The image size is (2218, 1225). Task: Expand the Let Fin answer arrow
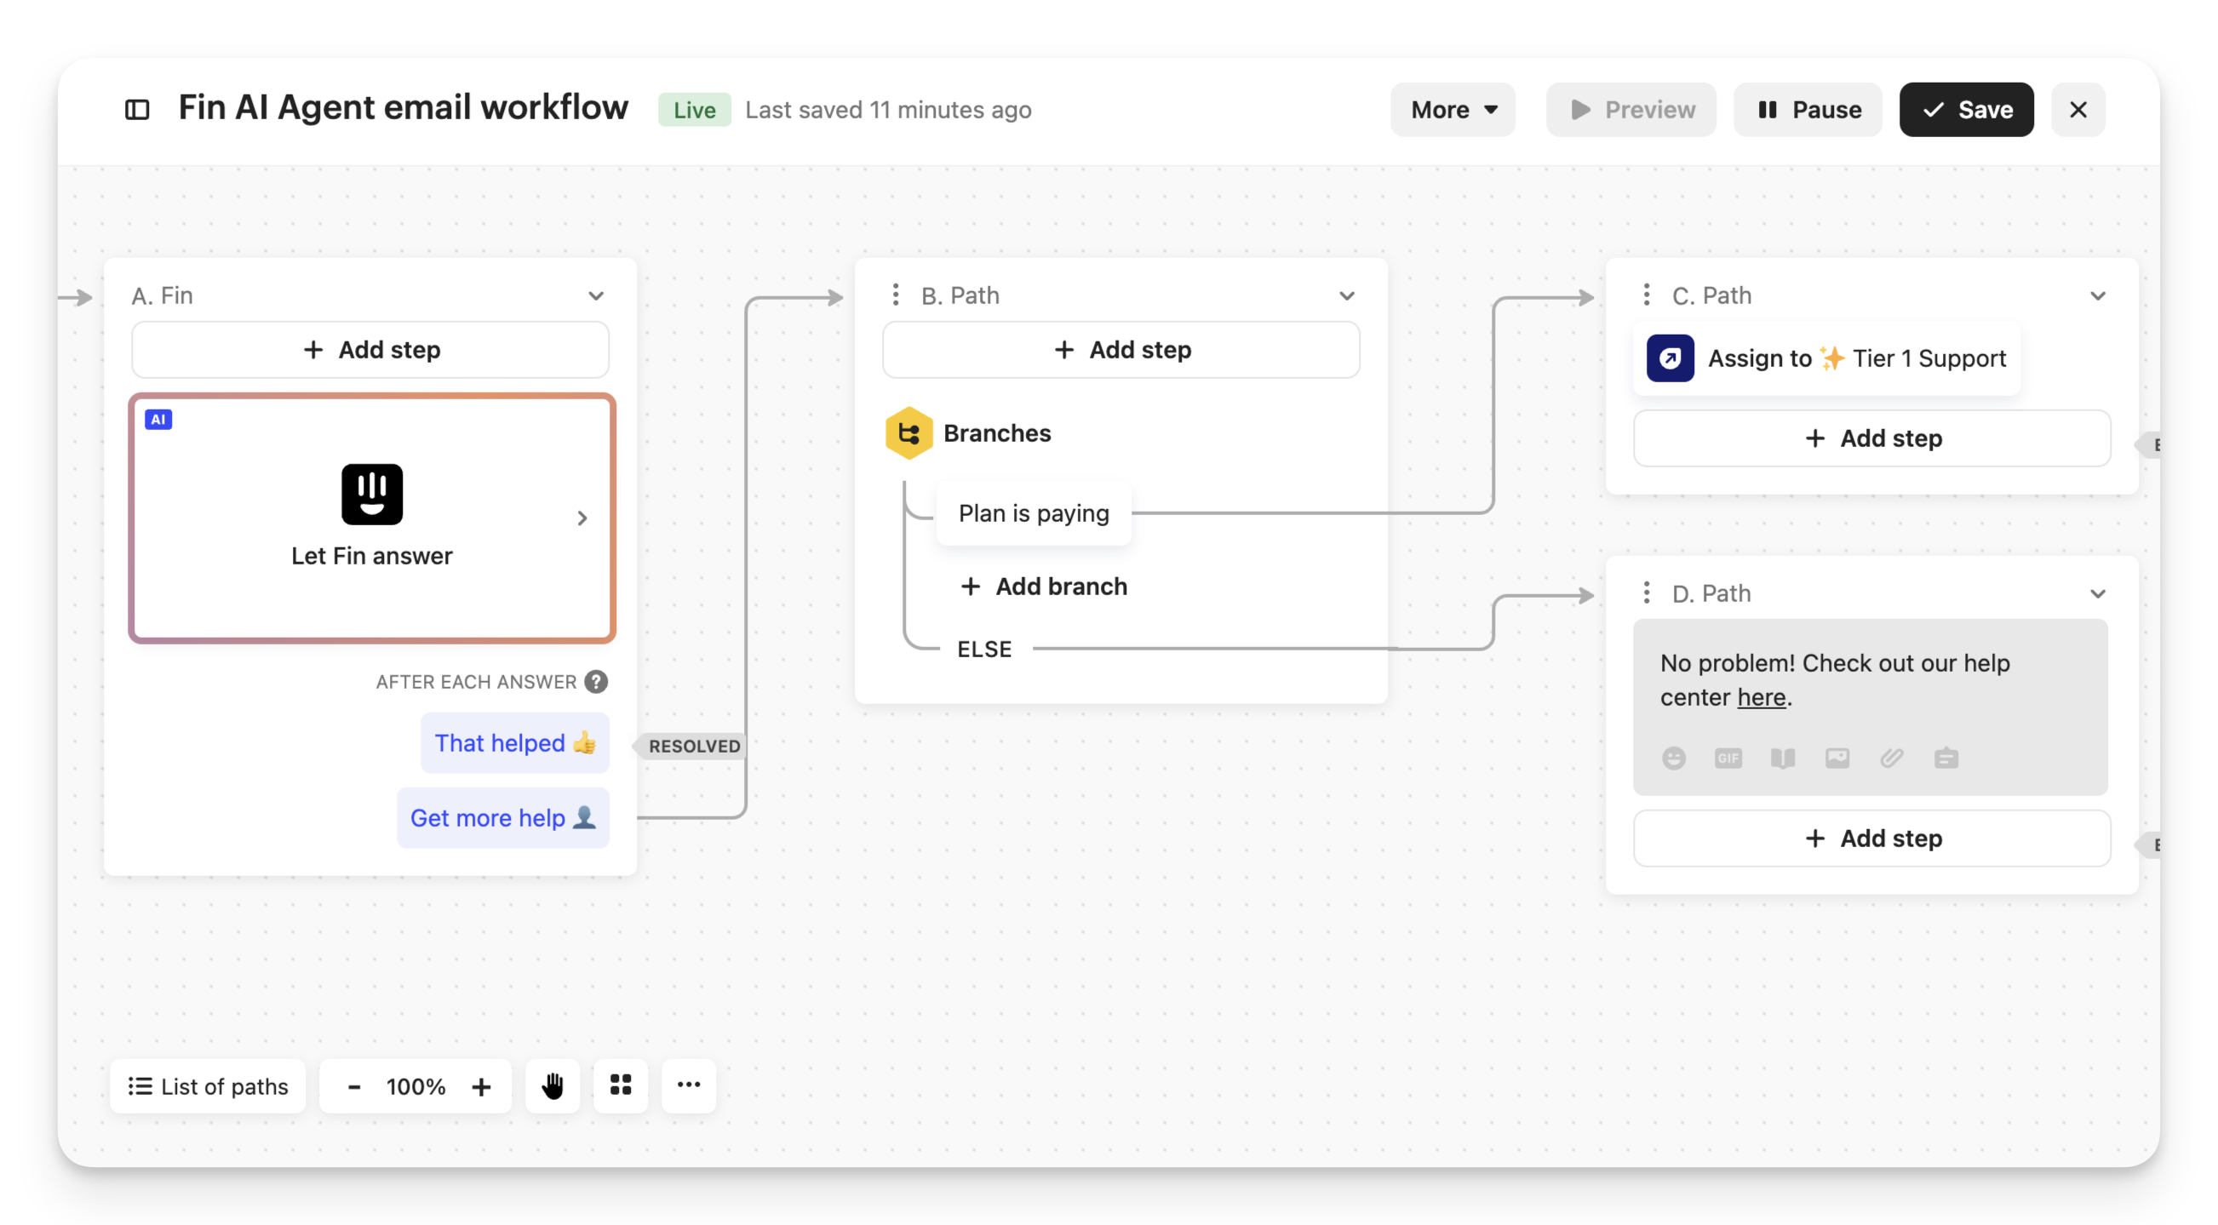click(582, 518)
